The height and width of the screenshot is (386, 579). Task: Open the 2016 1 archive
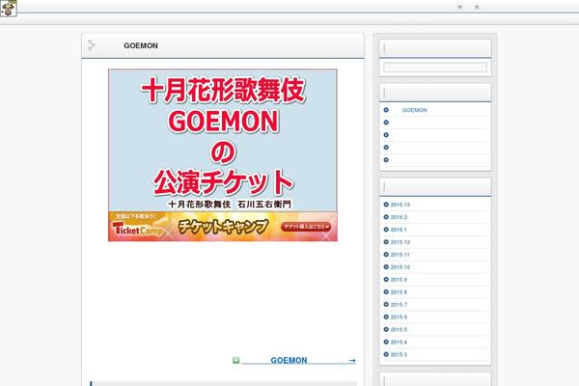click(x=399, y=230)
